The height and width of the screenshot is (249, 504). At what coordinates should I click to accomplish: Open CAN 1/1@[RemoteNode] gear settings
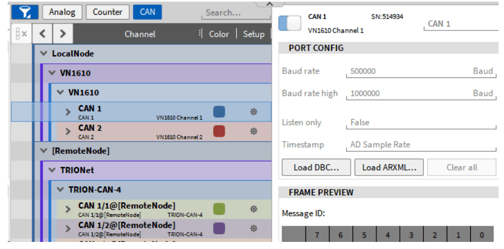[254, 209]
